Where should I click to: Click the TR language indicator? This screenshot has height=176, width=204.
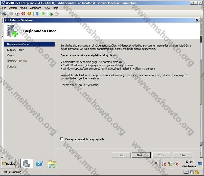click(156, 163)
